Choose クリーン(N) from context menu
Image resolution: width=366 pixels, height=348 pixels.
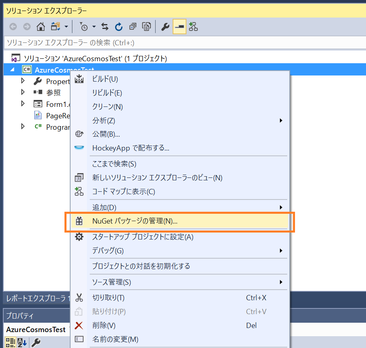coord(180,106)
